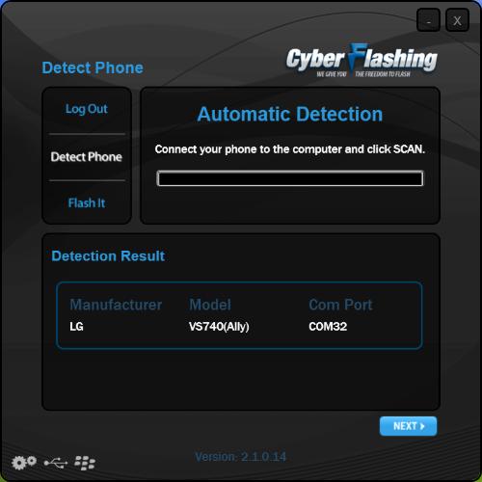
Task: Open the Detect Phone sidebar item
Action: point(87,157)
